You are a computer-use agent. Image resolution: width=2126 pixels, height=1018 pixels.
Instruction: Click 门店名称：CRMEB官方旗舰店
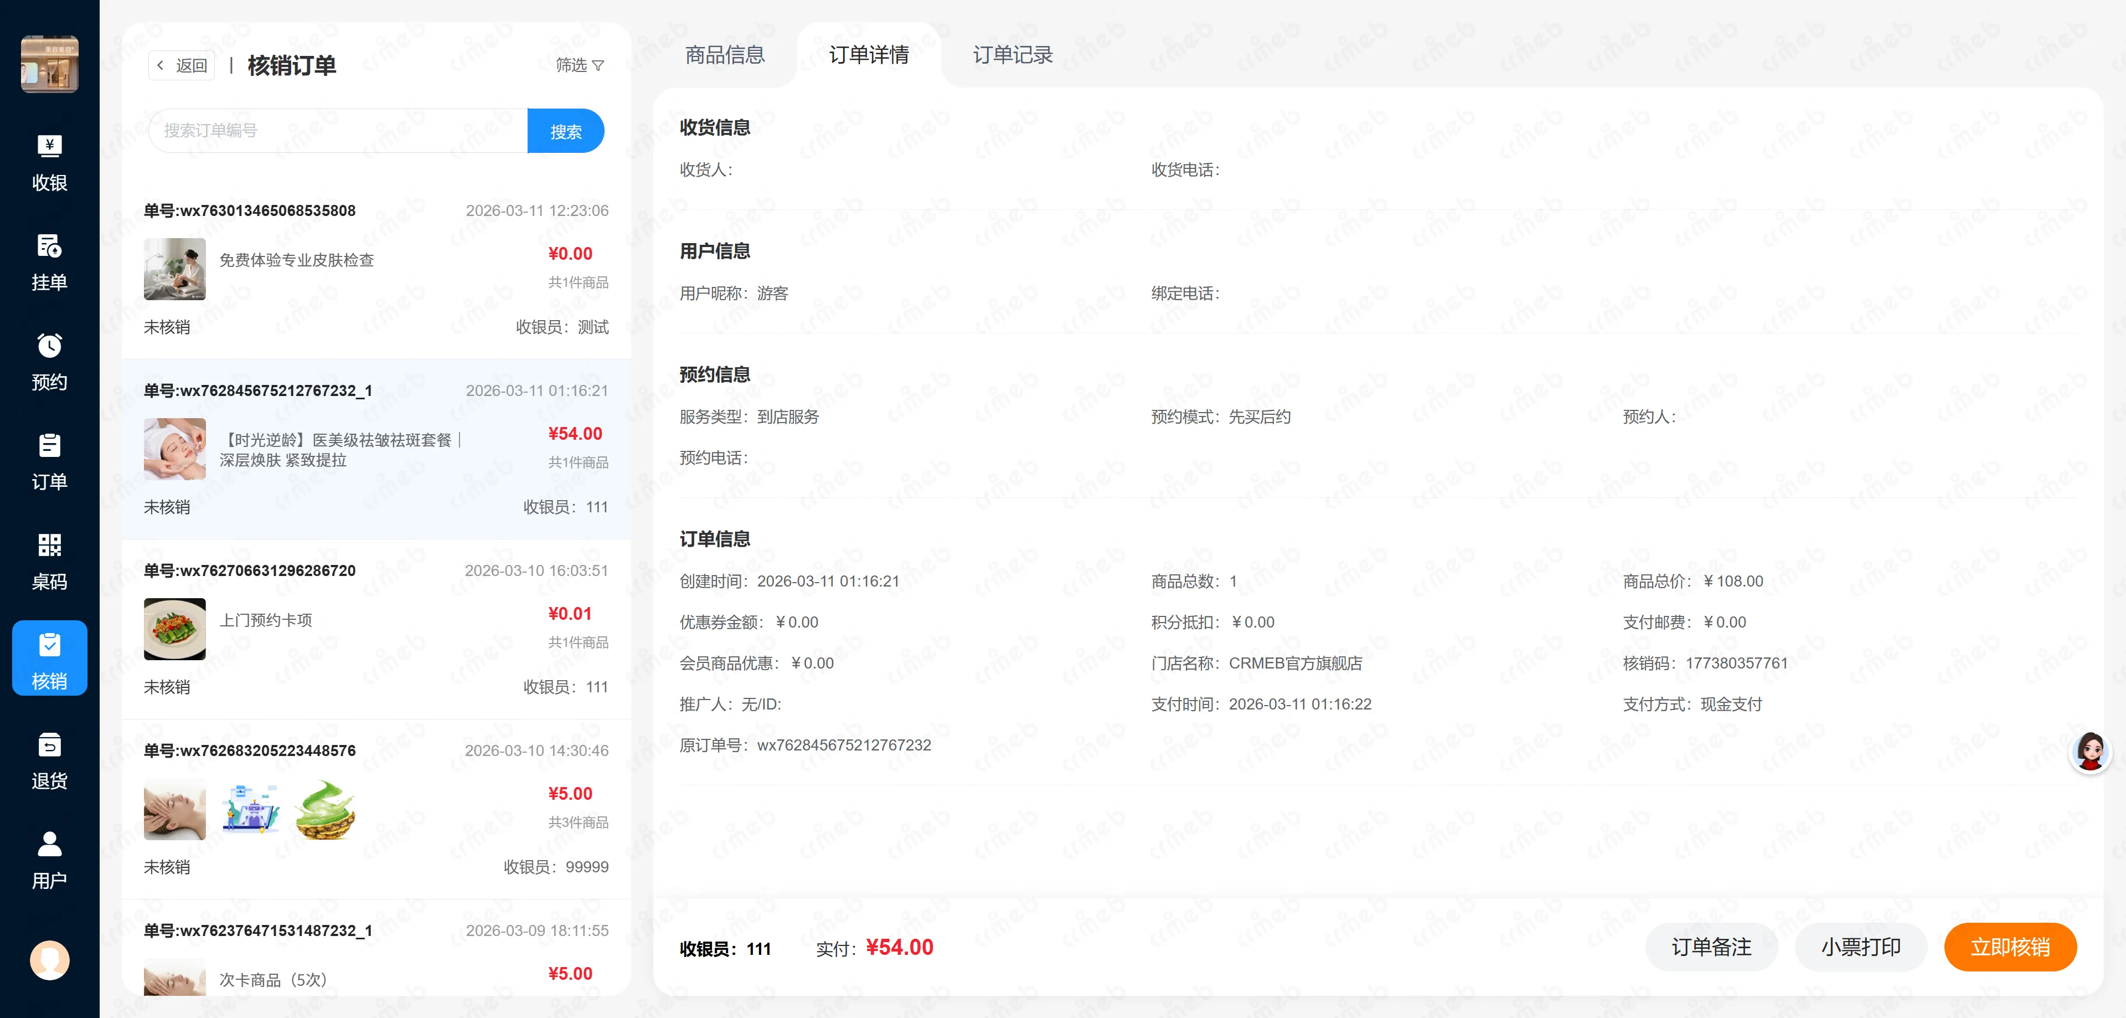[x=1256, y=663]
